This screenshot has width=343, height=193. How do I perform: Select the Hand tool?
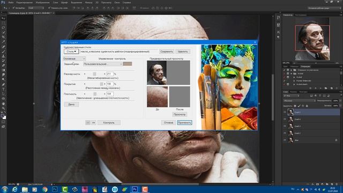click(3, 103)
